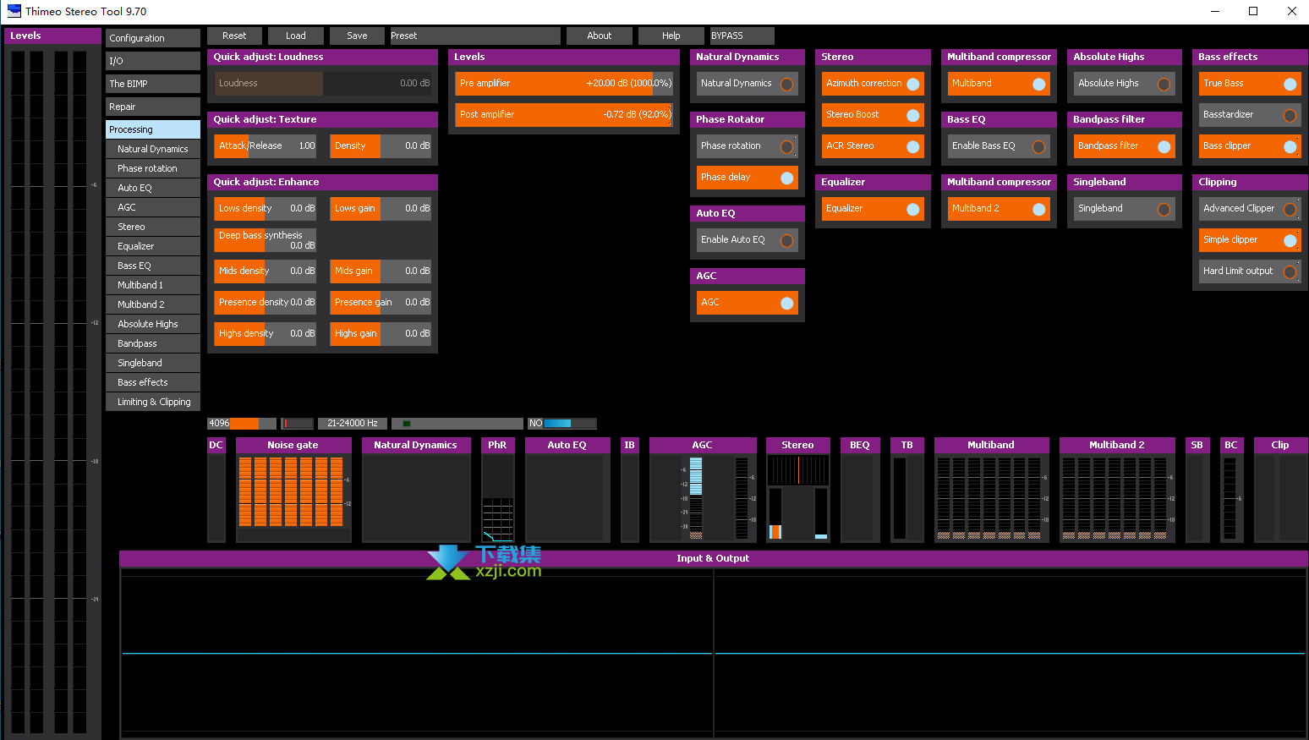
Task: Adjust the Post amplifier slider
Action: click(x=564, y=115)
